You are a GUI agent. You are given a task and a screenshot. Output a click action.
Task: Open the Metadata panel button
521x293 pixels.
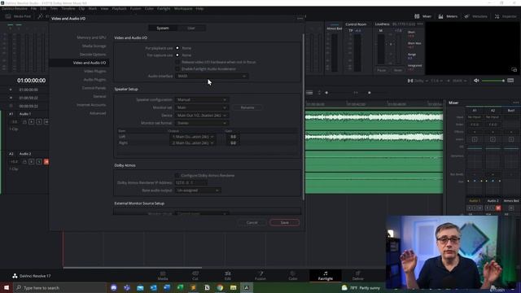[475, 16]
